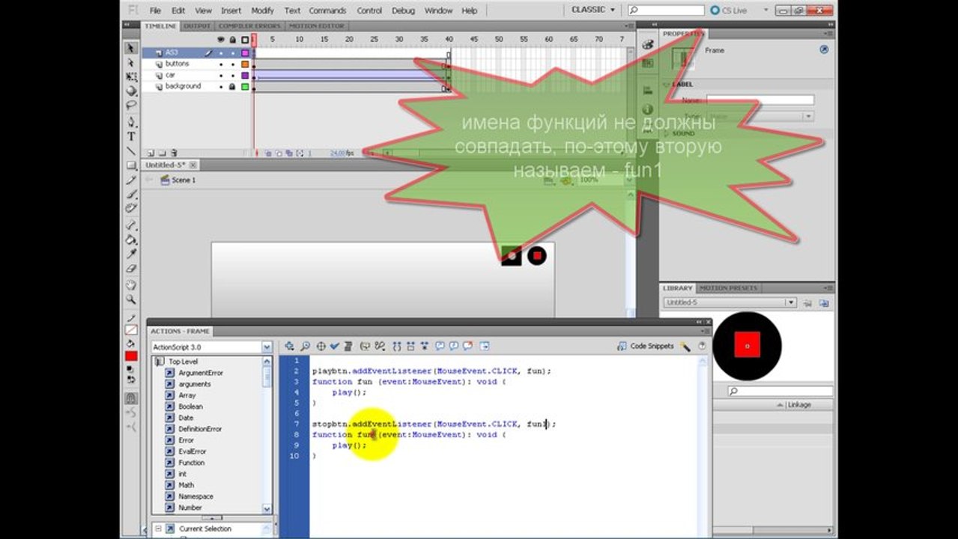
Task: Switch to the MOTION PRESETS tab
Action: pyautogui.click(x=729, y=288)
